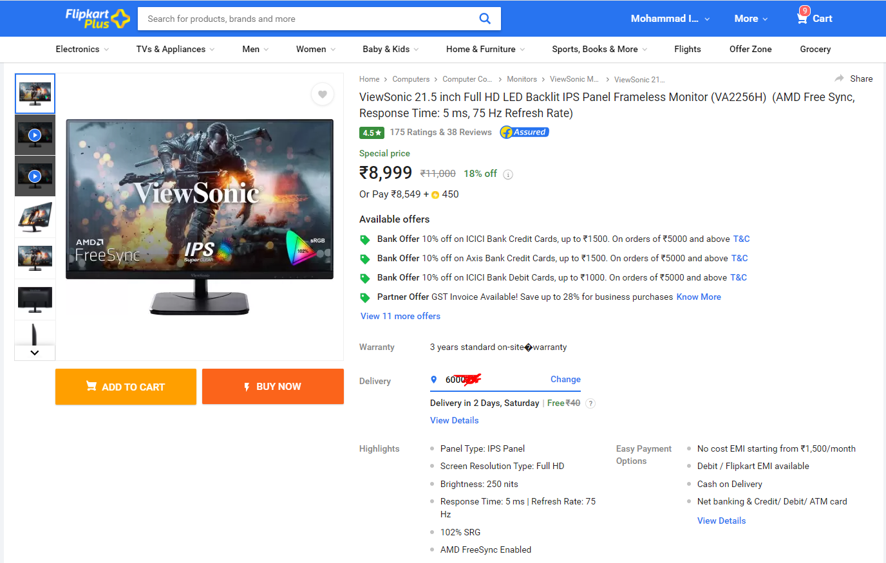
Task: Go to Computer Co... breadcrumb
Action: (x=467, y=79)
